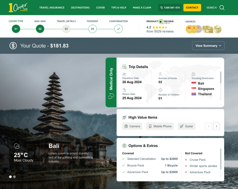Click the dollar quote icon
Image resolution: width=238 pixels, height=189 pixels.
pyautogui.click(x=13, y=46)
